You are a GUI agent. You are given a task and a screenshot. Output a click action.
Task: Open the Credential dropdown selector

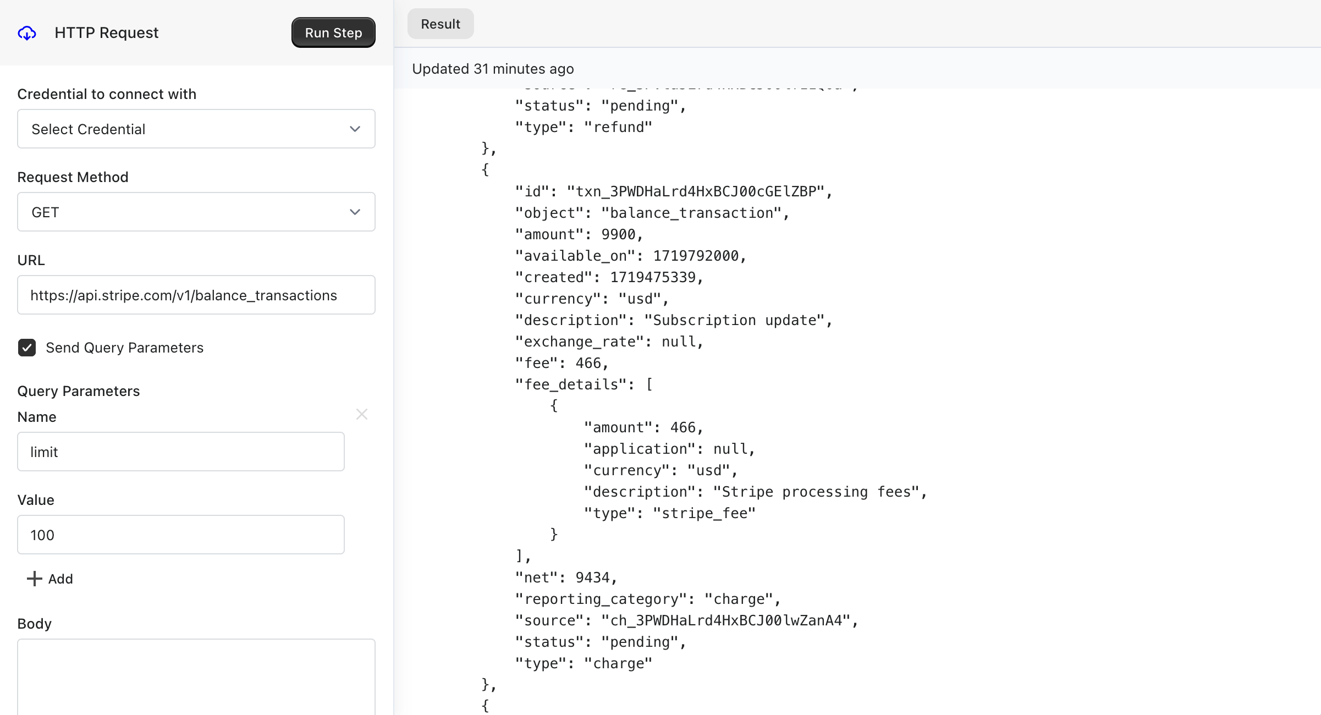[195, 129]
